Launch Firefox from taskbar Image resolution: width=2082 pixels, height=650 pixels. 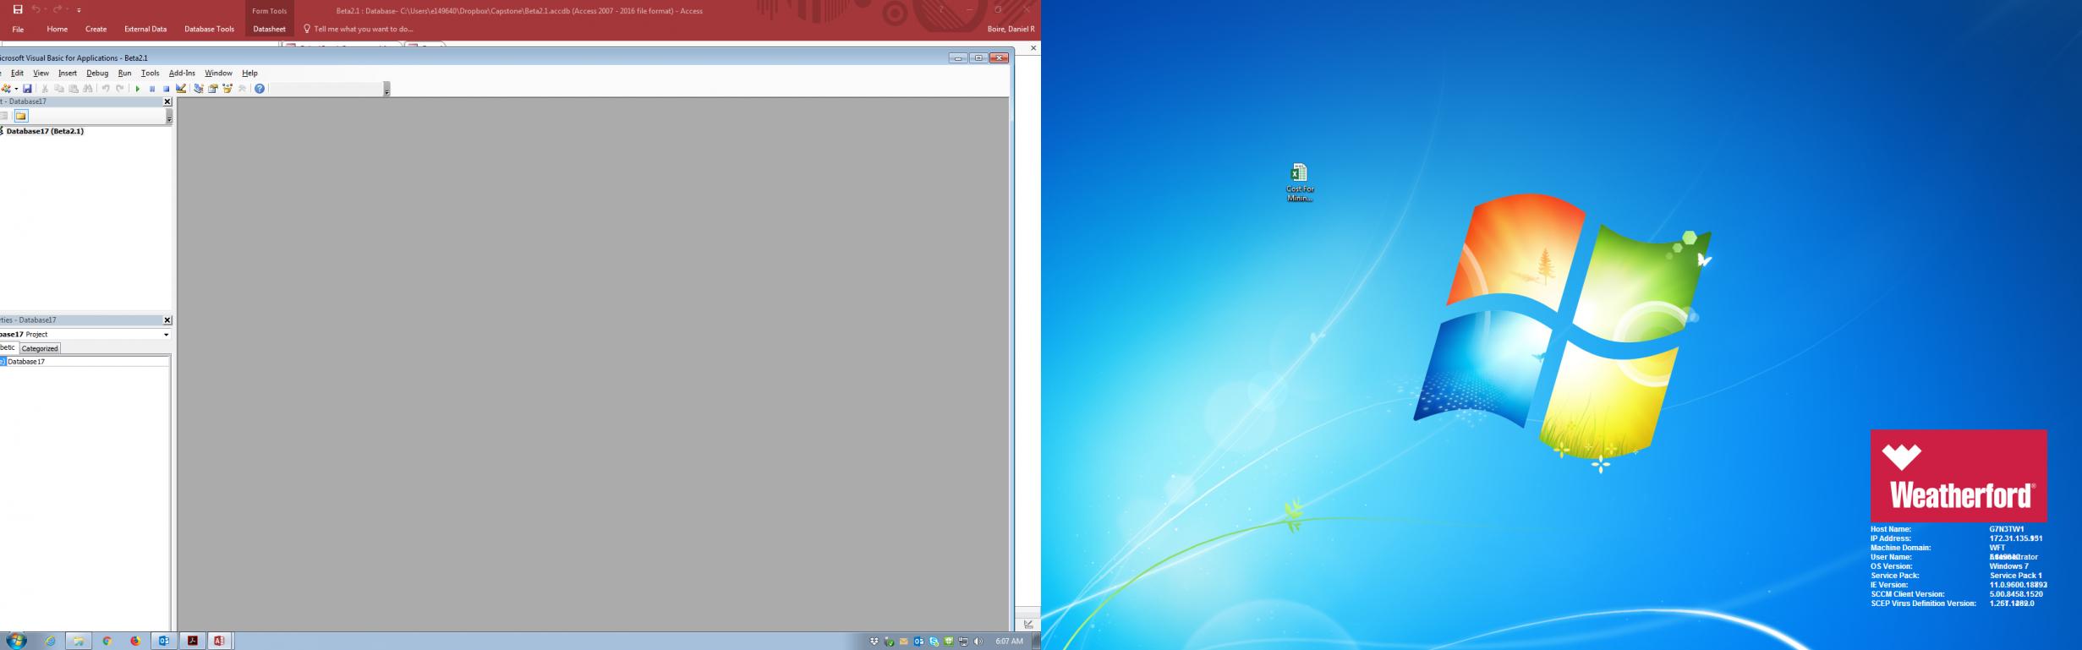click(x=135, y=641)
